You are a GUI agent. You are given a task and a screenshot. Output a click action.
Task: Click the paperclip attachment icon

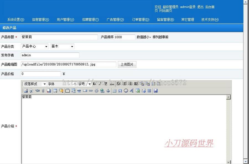[43, 91]
